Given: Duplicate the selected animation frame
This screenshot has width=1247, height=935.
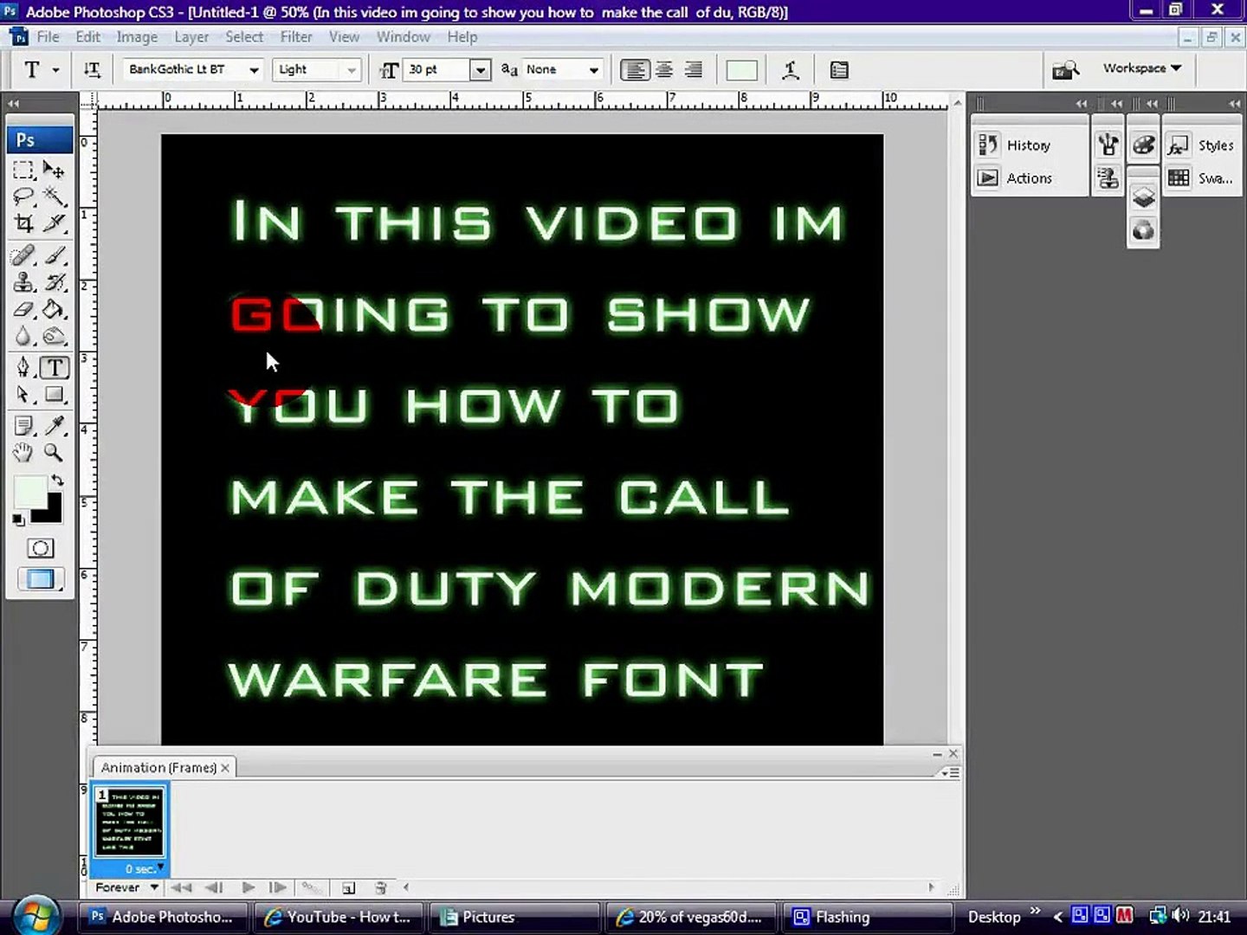Looking at the screenshot, I should [348, 887].
